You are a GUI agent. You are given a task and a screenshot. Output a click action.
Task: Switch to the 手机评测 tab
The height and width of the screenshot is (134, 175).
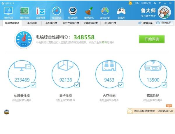click(32, 23)
